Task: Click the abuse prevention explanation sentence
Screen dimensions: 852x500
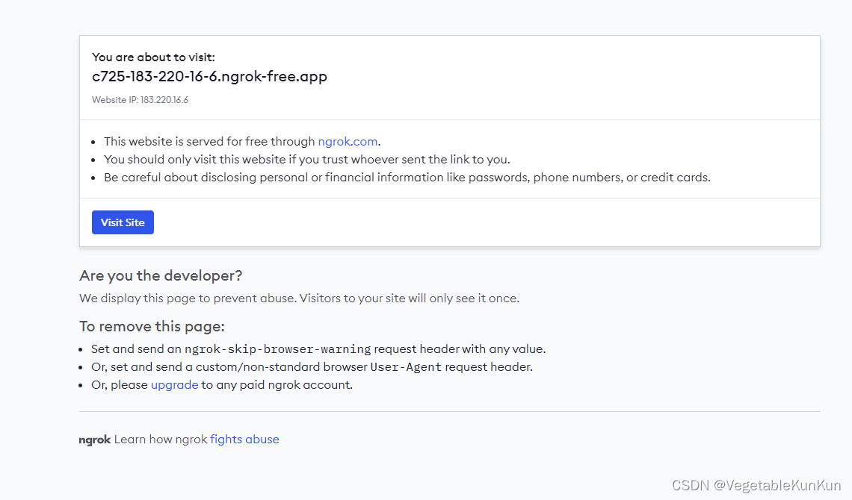Action: click(299, 298)
